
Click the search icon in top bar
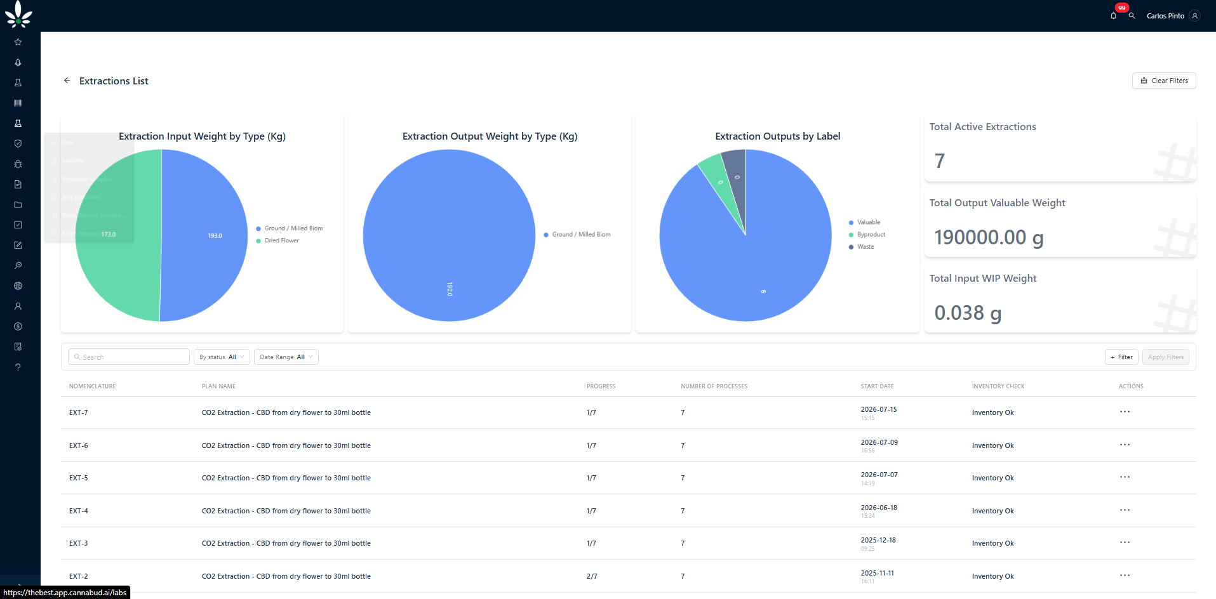[x=1132, y=15]
